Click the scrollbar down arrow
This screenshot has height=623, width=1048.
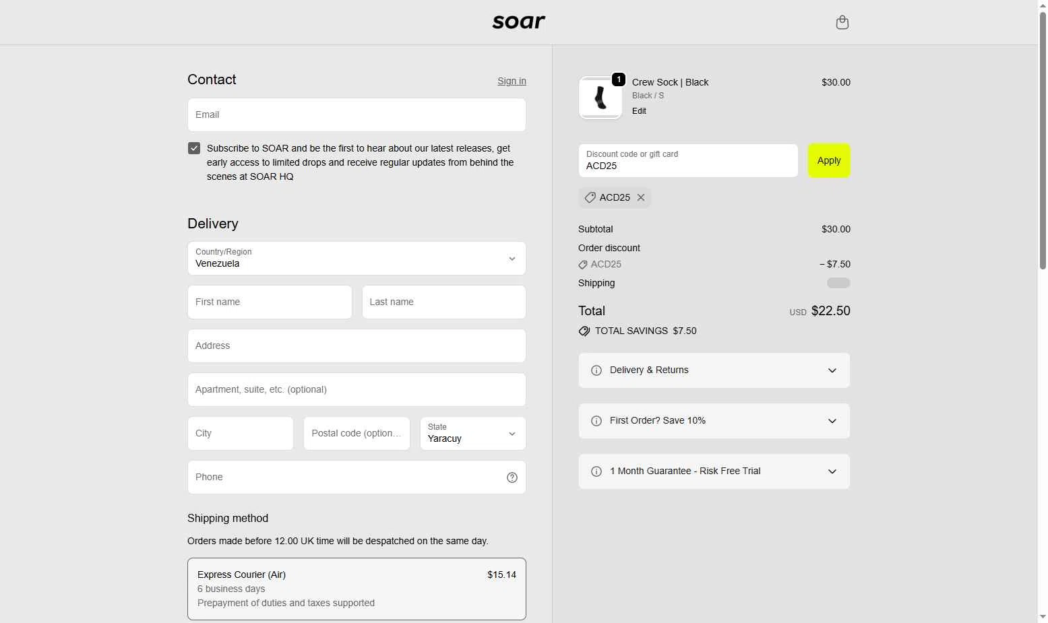[1043, 617]
